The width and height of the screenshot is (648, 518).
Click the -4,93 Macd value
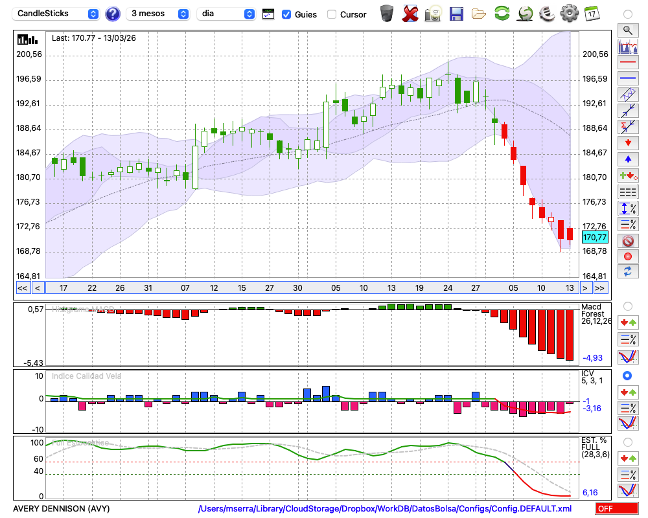pos(592,357)
